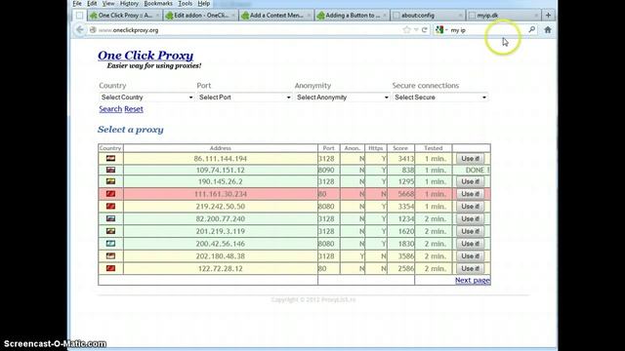Click score value 5668
The image size is (625, 351).
[406, 194]
